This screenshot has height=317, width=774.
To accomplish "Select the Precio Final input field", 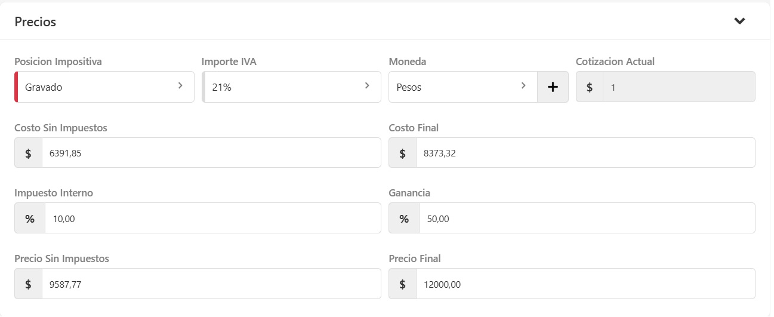I will pyautogui.click(x=585, y=284).
